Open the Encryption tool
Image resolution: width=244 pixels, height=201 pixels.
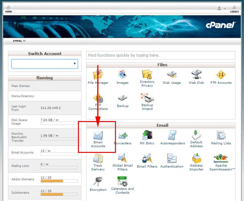point(98,183)
